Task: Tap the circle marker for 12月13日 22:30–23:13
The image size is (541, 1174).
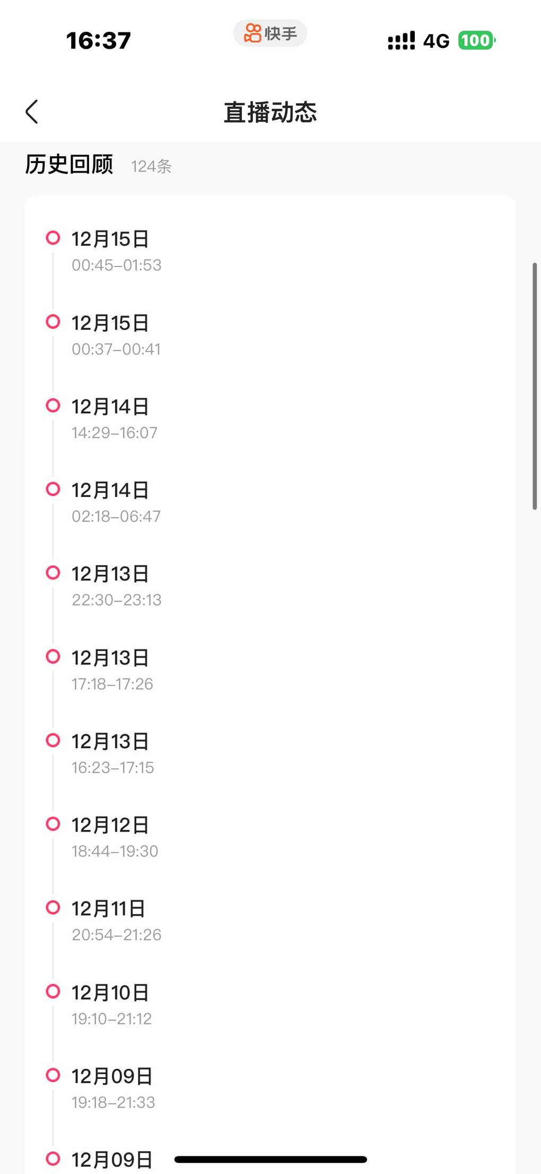Action: pos(53,572)
